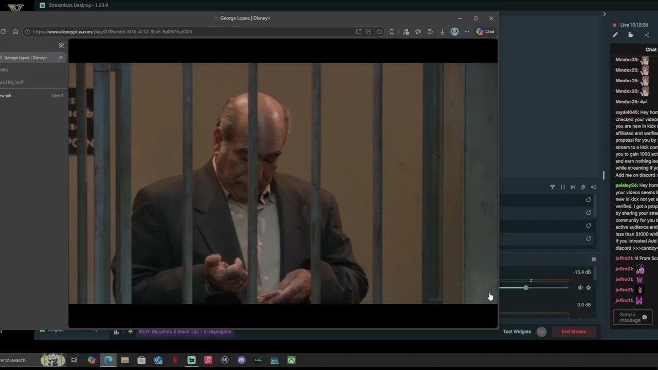Viewport: 658px width, 370px height.
Task: Click the browser profile avatar
Action: pos(454,31)
